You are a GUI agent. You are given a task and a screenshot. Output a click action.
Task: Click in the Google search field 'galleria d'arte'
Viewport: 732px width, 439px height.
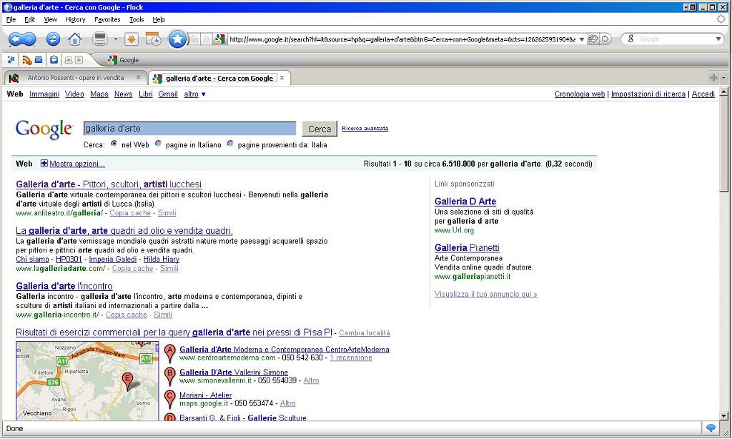189,129
